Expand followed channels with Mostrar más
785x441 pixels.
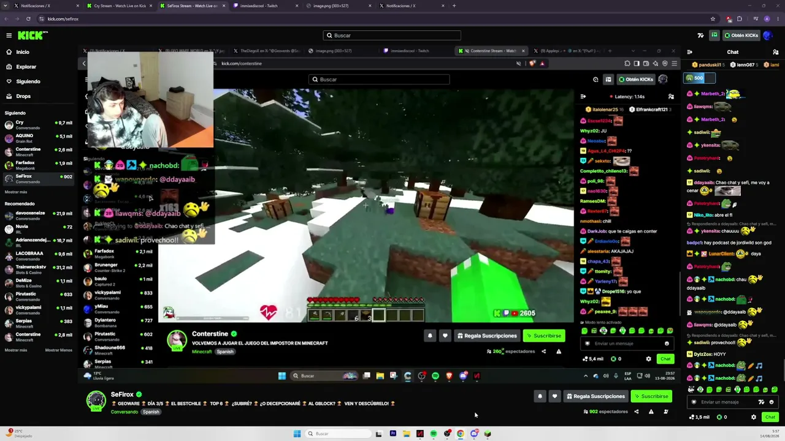point(16,192)
